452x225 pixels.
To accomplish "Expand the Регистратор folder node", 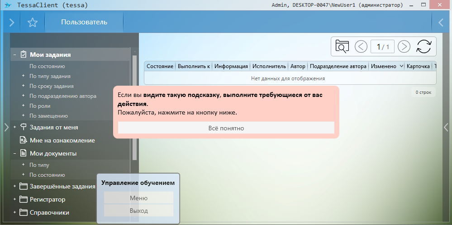I will point(15,199).
